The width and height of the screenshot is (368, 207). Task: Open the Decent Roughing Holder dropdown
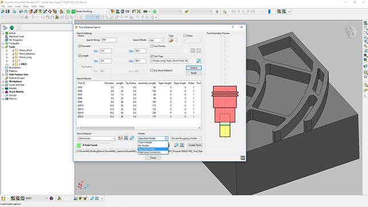[x=186, y=138]
